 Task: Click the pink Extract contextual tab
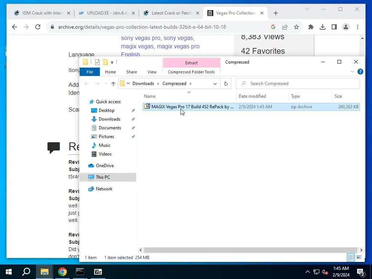191,62
